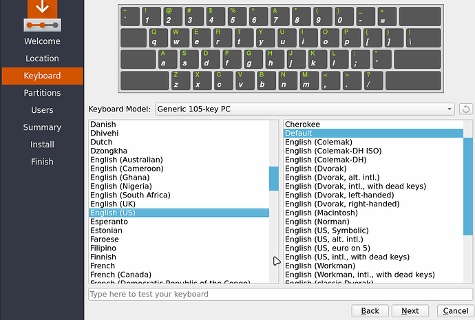
Task: Choose English (Dvorak, right-handed) variant
Action: (x=373, y=204)
